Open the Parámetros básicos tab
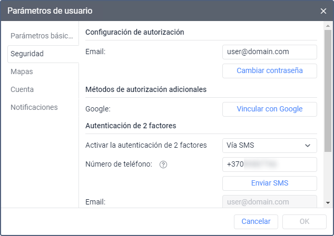 pos(42,36)
